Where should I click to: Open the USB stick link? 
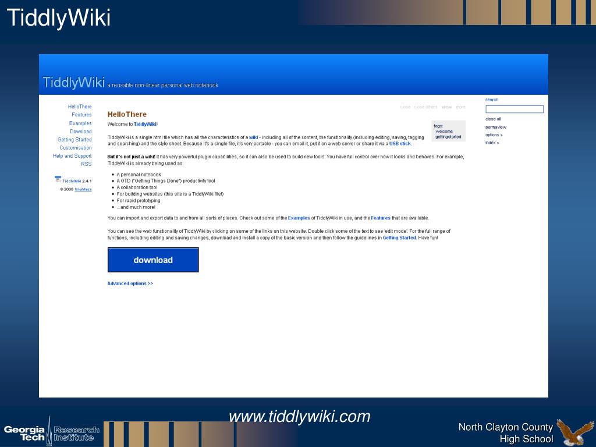pyautogui.click(x=400, y=144)
